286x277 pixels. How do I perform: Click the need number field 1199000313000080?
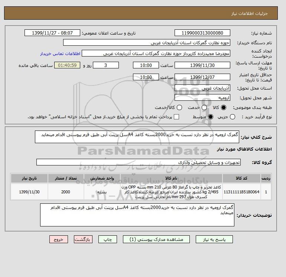202,33
